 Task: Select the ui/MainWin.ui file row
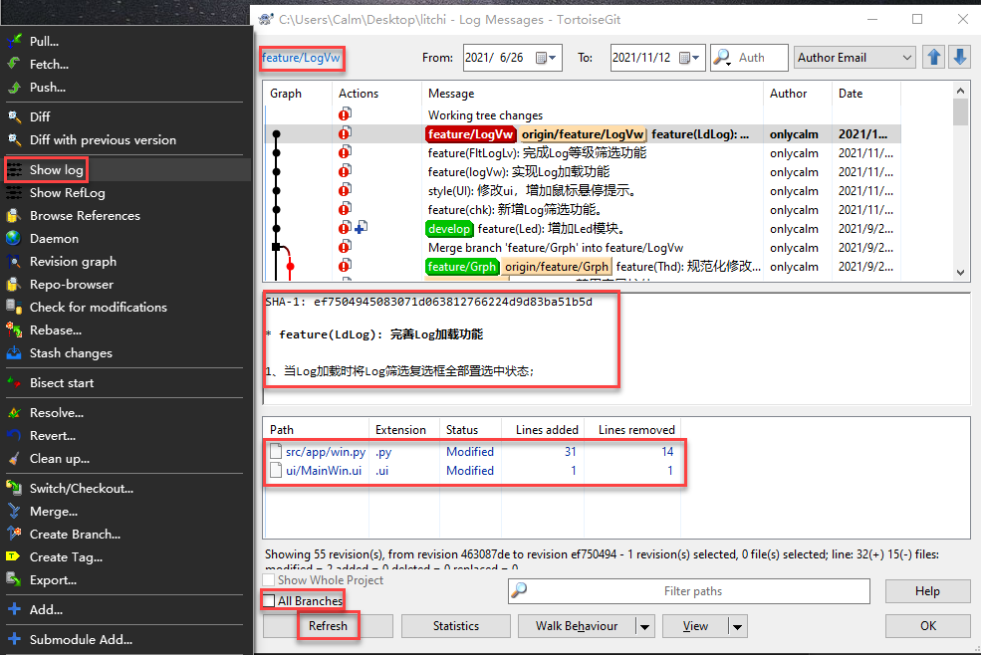473,471
